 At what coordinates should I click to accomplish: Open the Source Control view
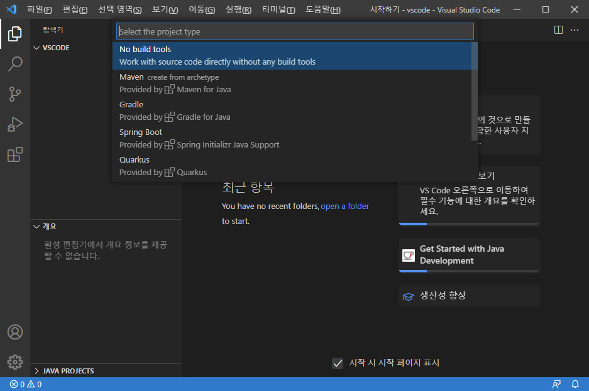[x=15, y=94]
